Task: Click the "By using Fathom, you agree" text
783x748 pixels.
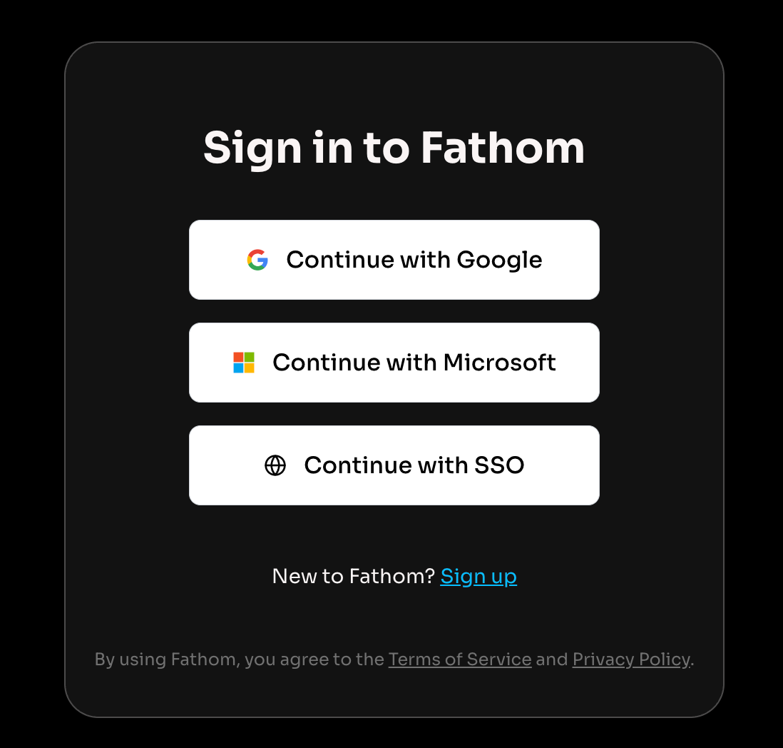Action: point(239,659)
